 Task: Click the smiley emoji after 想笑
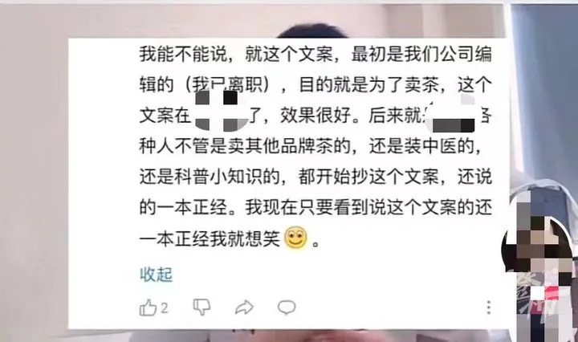(295, 238)
